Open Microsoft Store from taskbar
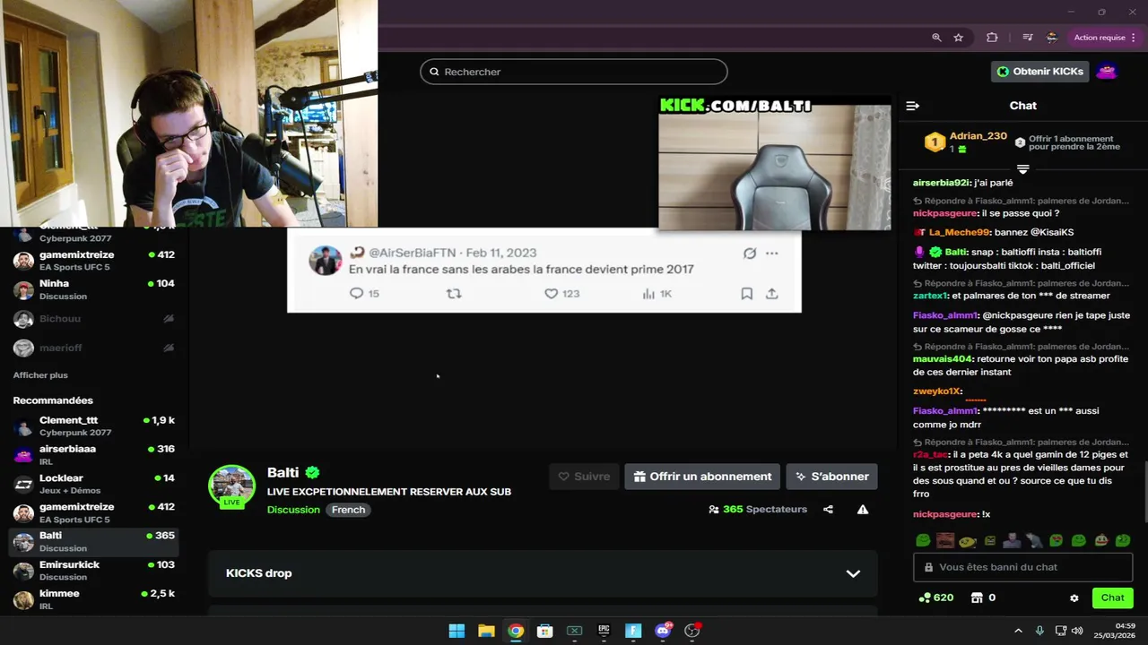The width and height of the screenshot is (1148, 645). (544, 631)
